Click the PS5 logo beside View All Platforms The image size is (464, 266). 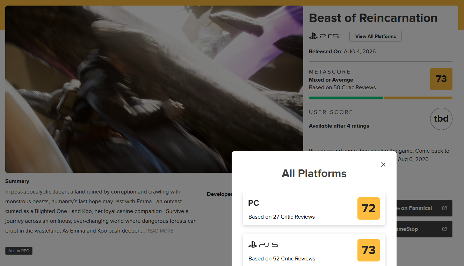(324, 36)
